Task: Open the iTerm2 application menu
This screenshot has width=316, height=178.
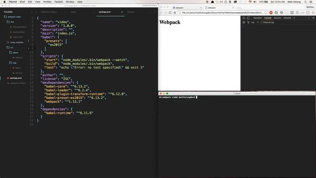Action: click(x=13, y=2)
